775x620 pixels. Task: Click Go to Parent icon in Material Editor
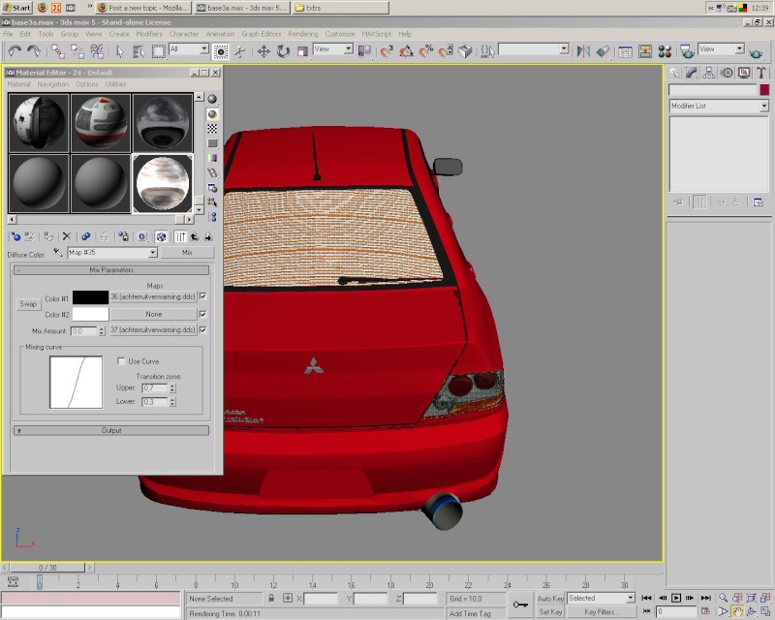tap(195, 236)
